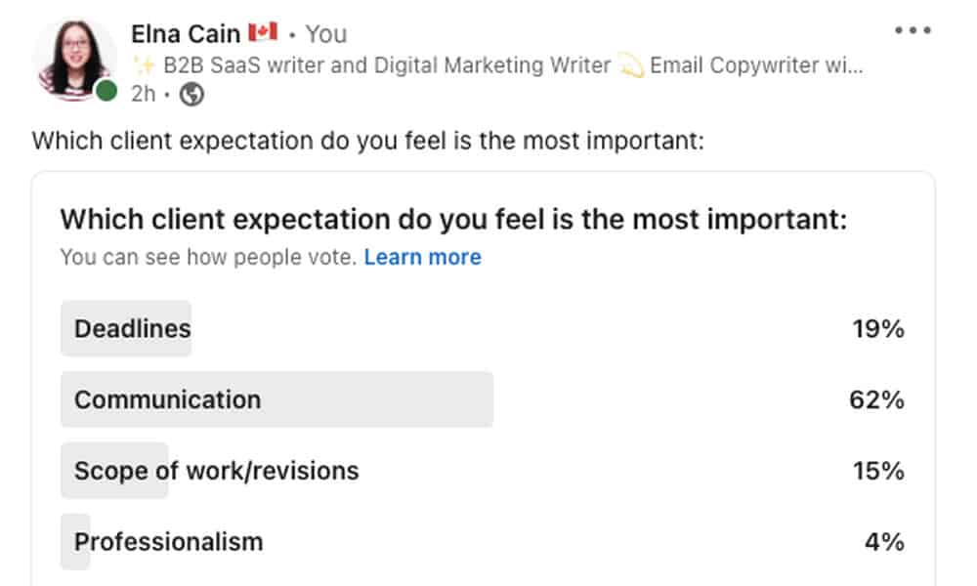Screen dimensions: 977x586
Task: Click Elna Cain's profile photo
Action: tap(74, 57)
